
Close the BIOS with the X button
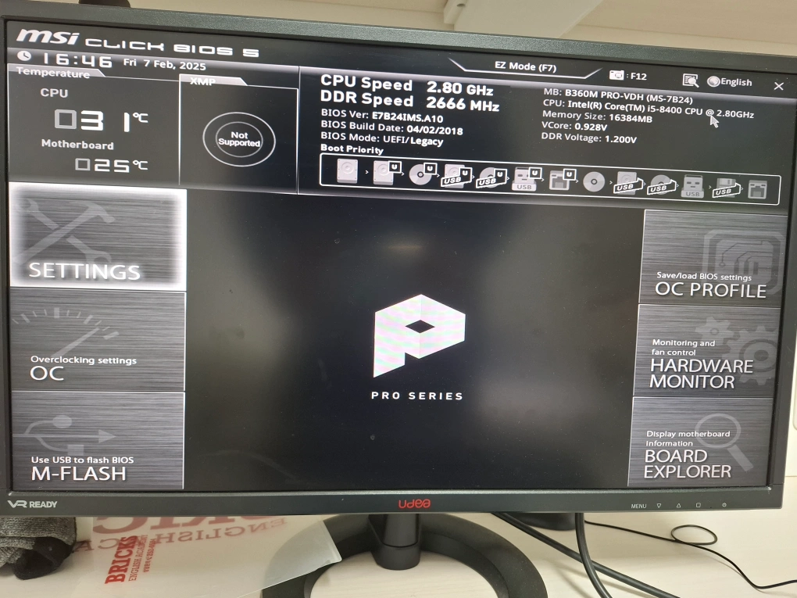click(x=778, y=86)
